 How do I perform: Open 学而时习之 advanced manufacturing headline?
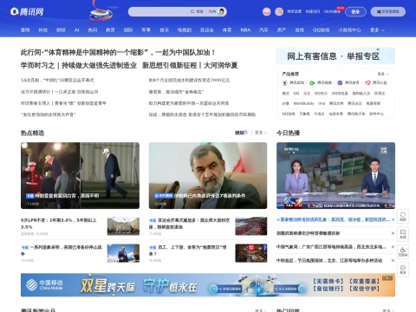79,66
